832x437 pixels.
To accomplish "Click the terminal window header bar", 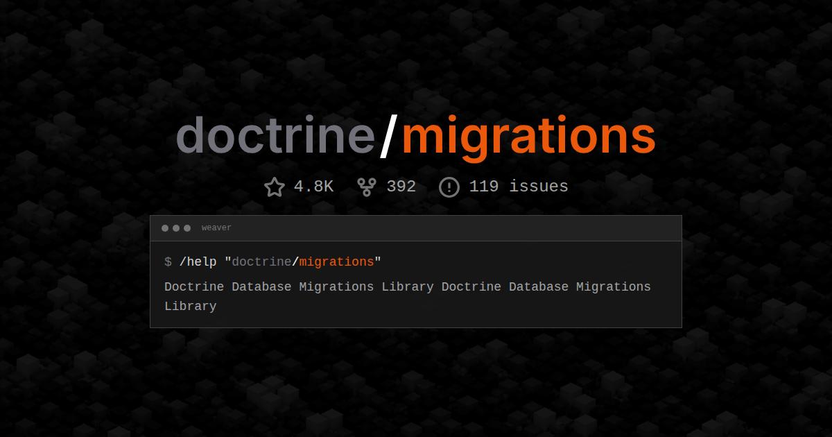I will (x=416, y=227).
